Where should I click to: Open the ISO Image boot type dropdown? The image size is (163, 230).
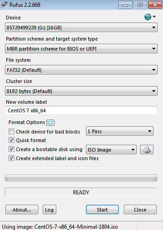click(111, 150)
